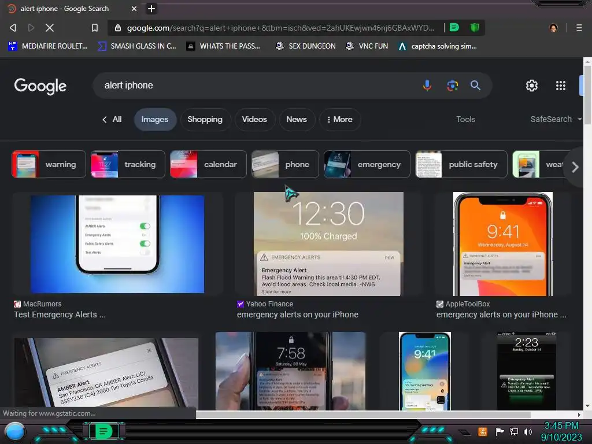
Task: Click the green chat app on taskbar
Action: point(103,431)
